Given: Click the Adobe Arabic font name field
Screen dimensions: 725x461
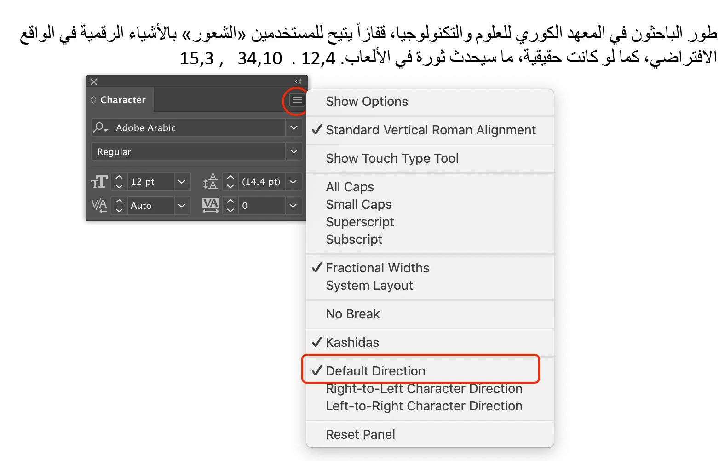Looking at the screenshot, I should pos(199,127).
